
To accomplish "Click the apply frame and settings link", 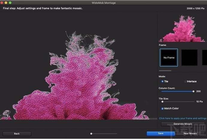I will [x=182, y=118].
